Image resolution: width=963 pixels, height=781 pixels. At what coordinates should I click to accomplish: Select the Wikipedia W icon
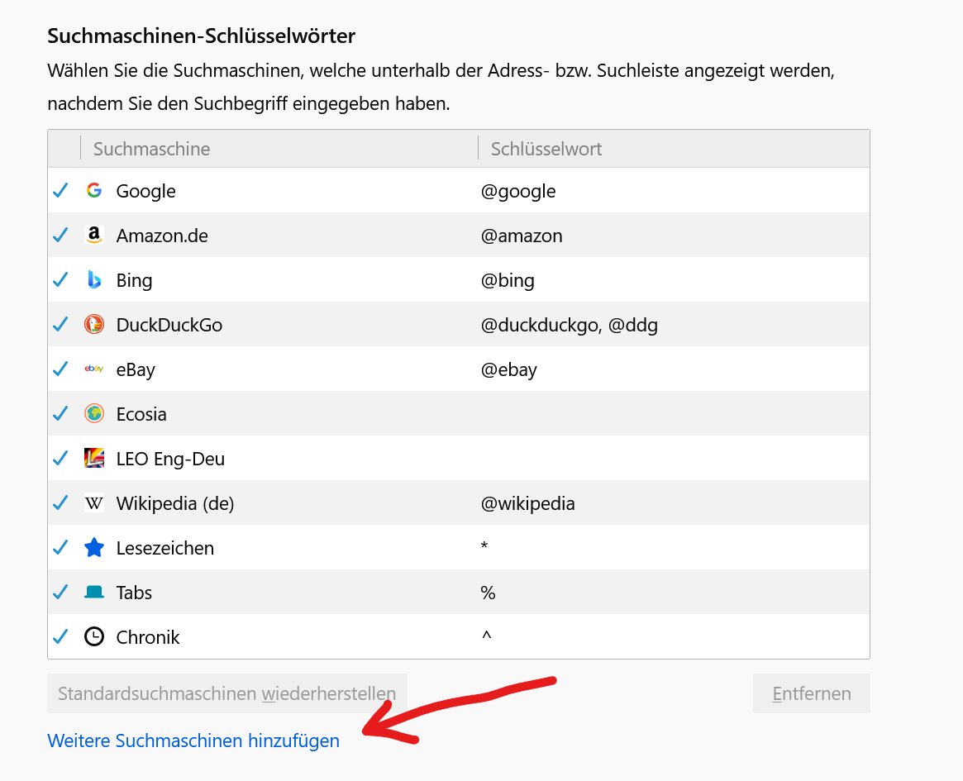94,503
